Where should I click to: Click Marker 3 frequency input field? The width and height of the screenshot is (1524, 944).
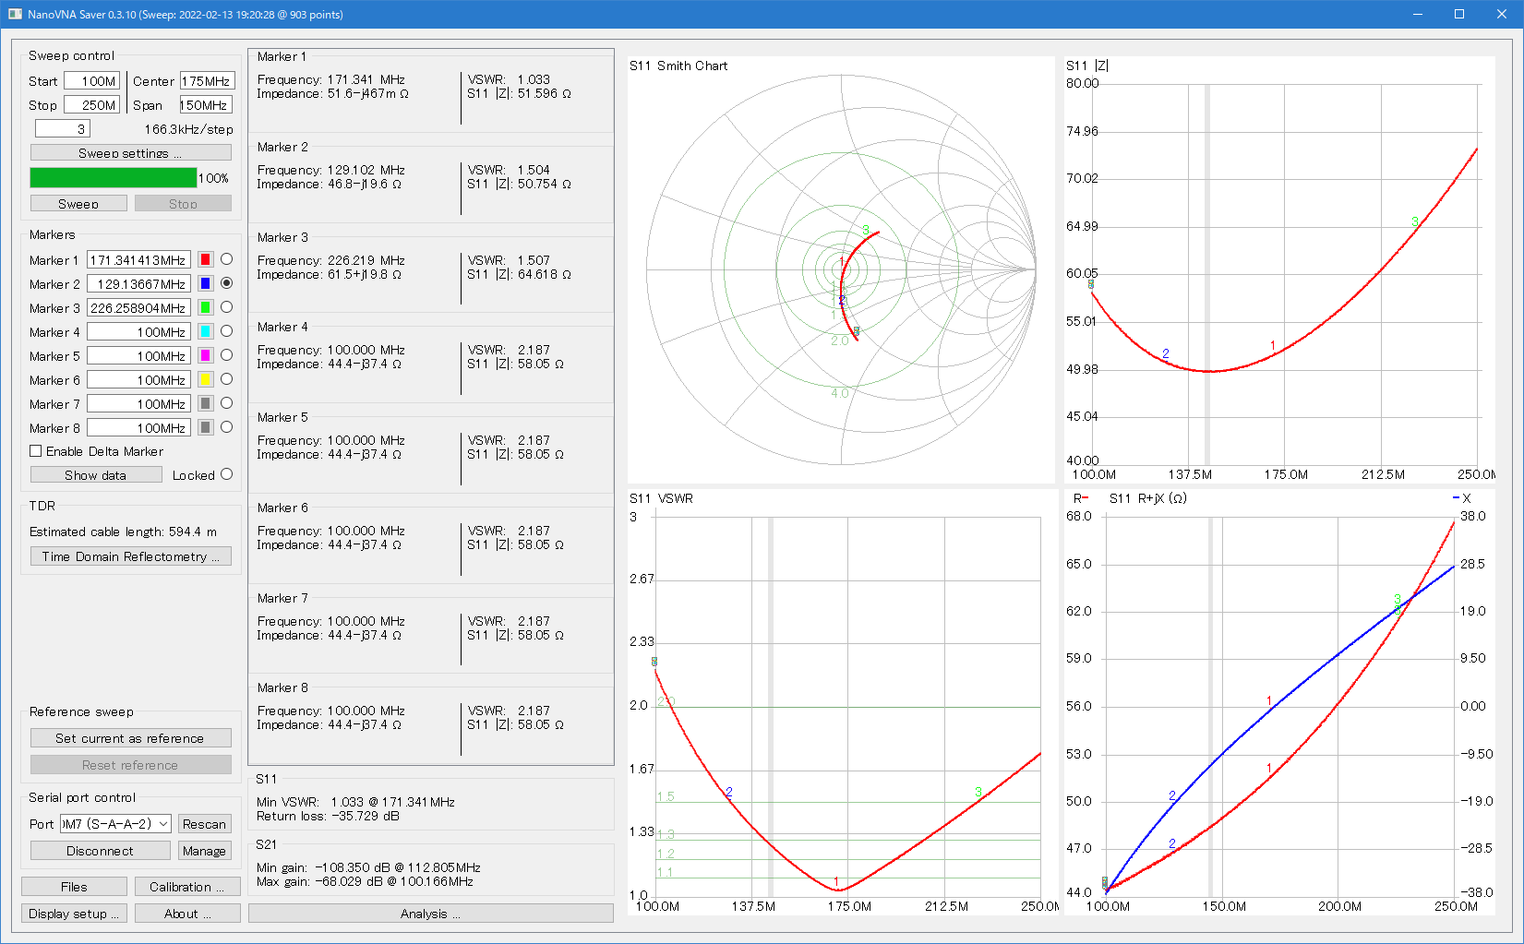click(138, 308)
